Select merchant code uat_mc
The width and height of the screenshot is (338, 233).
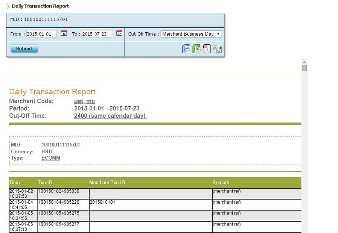click(x=84, y=101)
